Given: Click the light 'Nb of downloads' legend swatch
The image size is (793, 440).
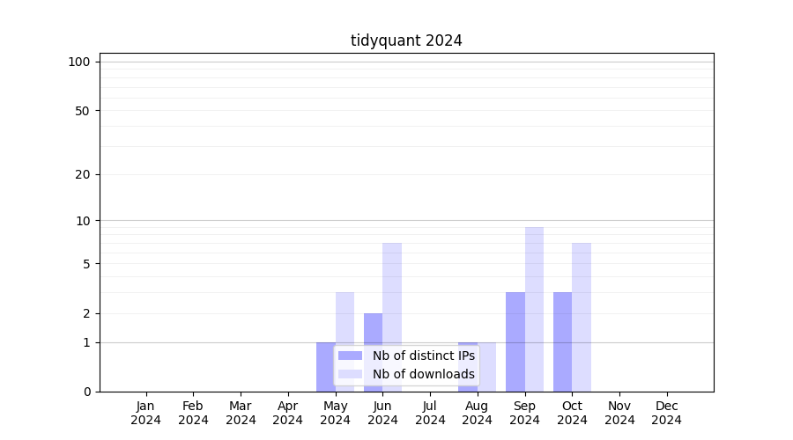Looking at the screenshot, I should click(350, 374).
